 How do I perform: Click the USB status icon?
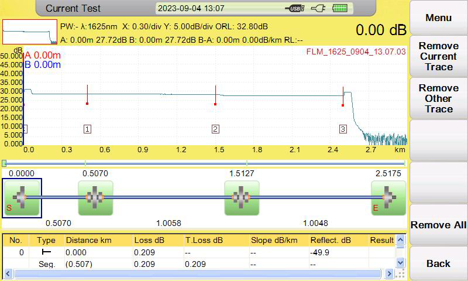[x=294, y=8]
